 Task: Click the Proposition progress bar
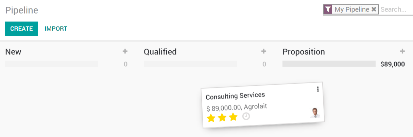329,64
